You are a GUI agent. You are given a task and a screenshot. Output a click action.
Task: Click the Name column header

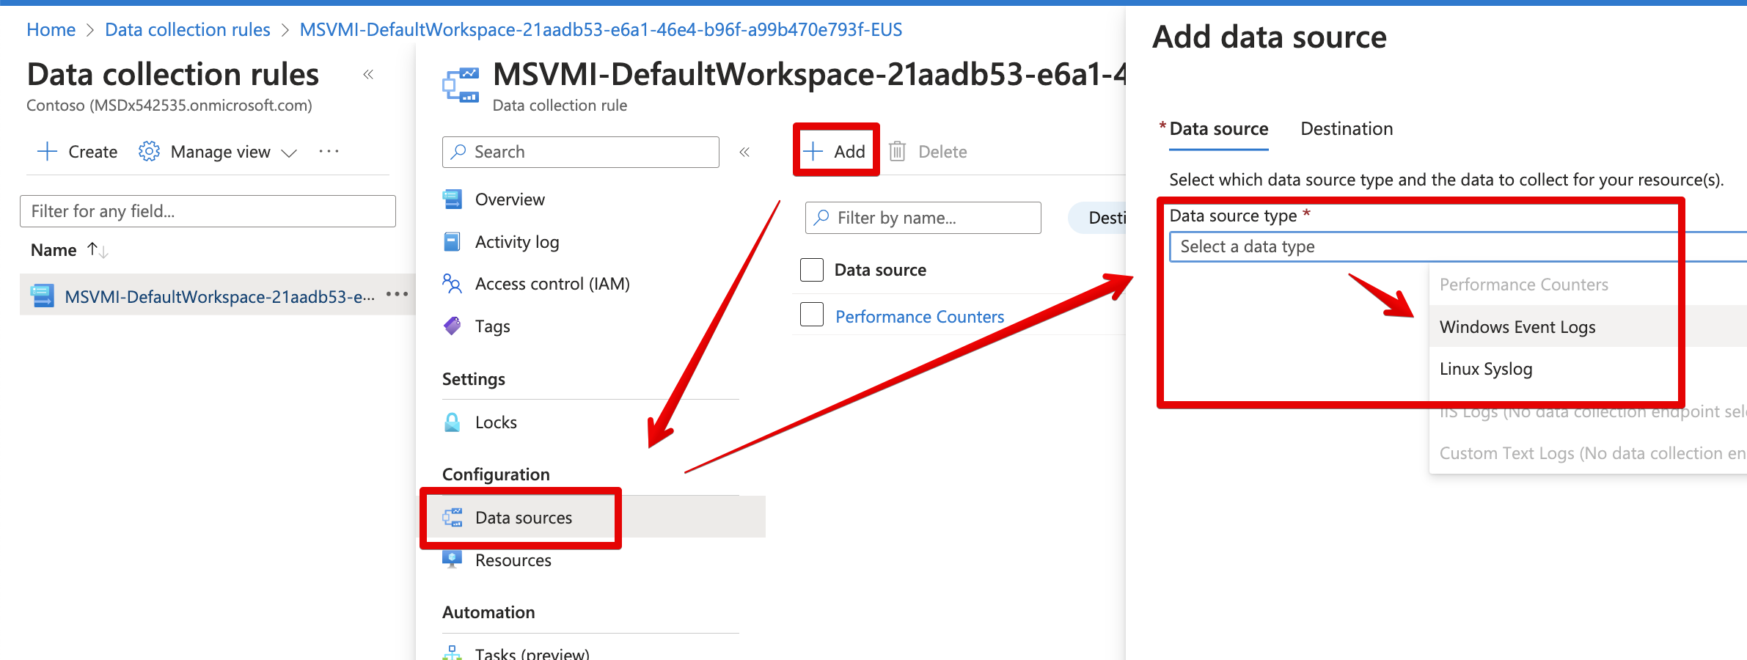click(54, 250)
